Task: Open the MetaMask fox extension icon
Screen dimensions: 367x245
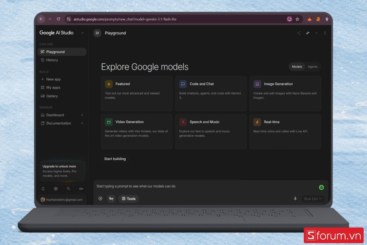Action: click(310, 19)
